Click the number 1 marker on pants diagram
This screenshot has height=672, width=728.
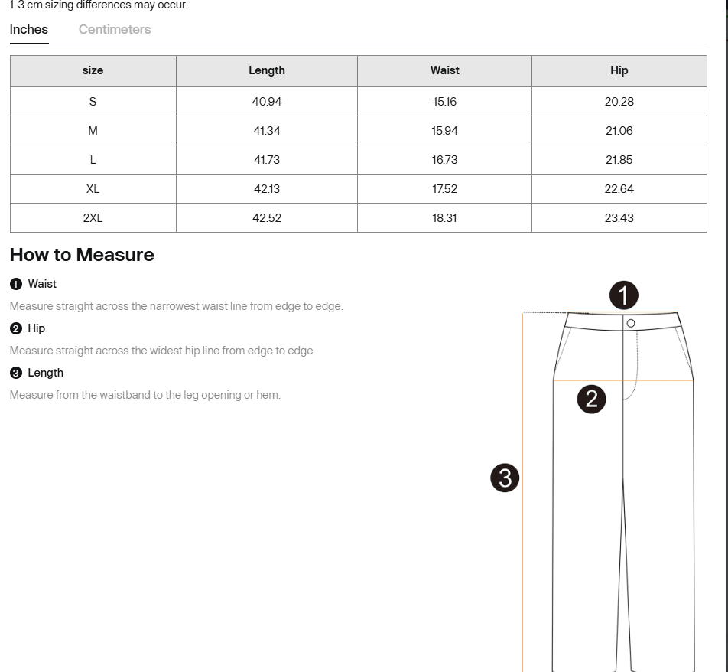[x=623, y=295]
